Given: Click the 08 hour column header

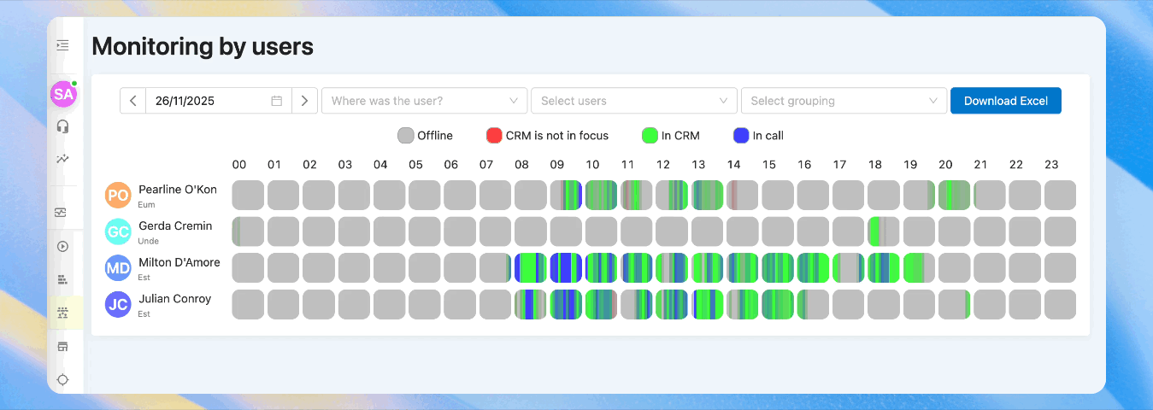Looking at the screenshot, I should coord(521,165).
